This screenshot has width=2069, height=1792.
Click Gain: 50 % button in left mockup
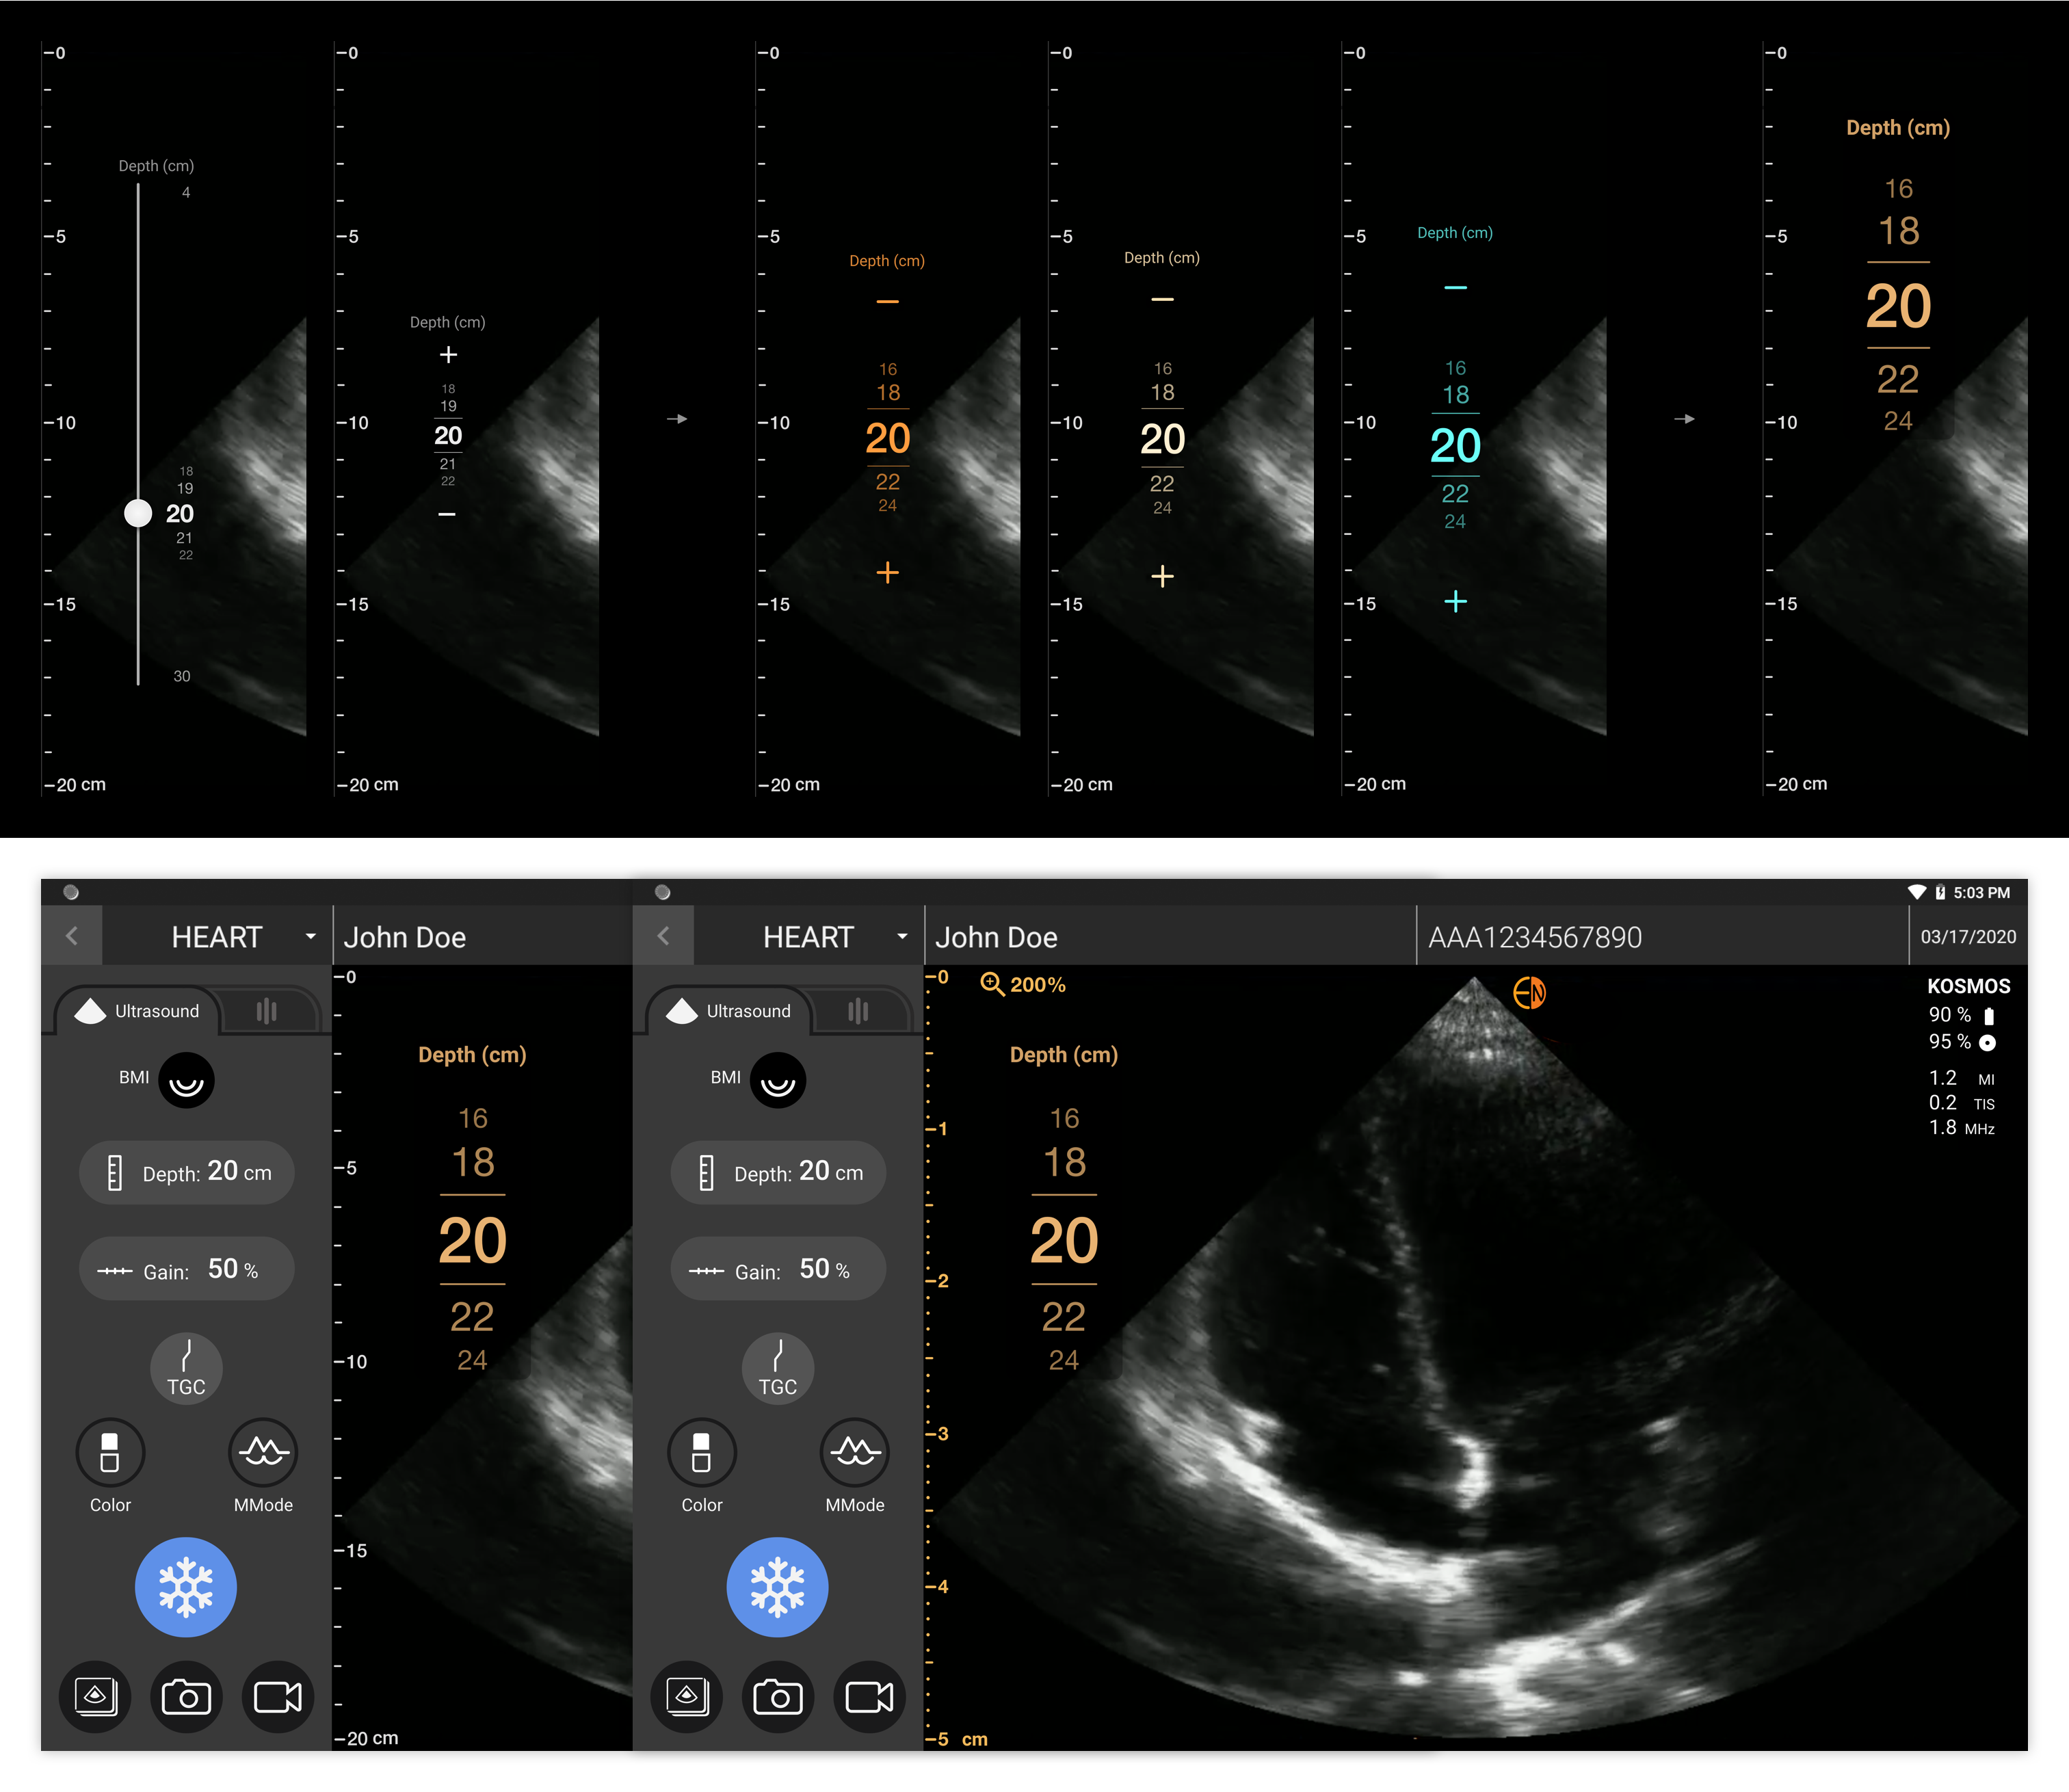[x=186, y=1269]
